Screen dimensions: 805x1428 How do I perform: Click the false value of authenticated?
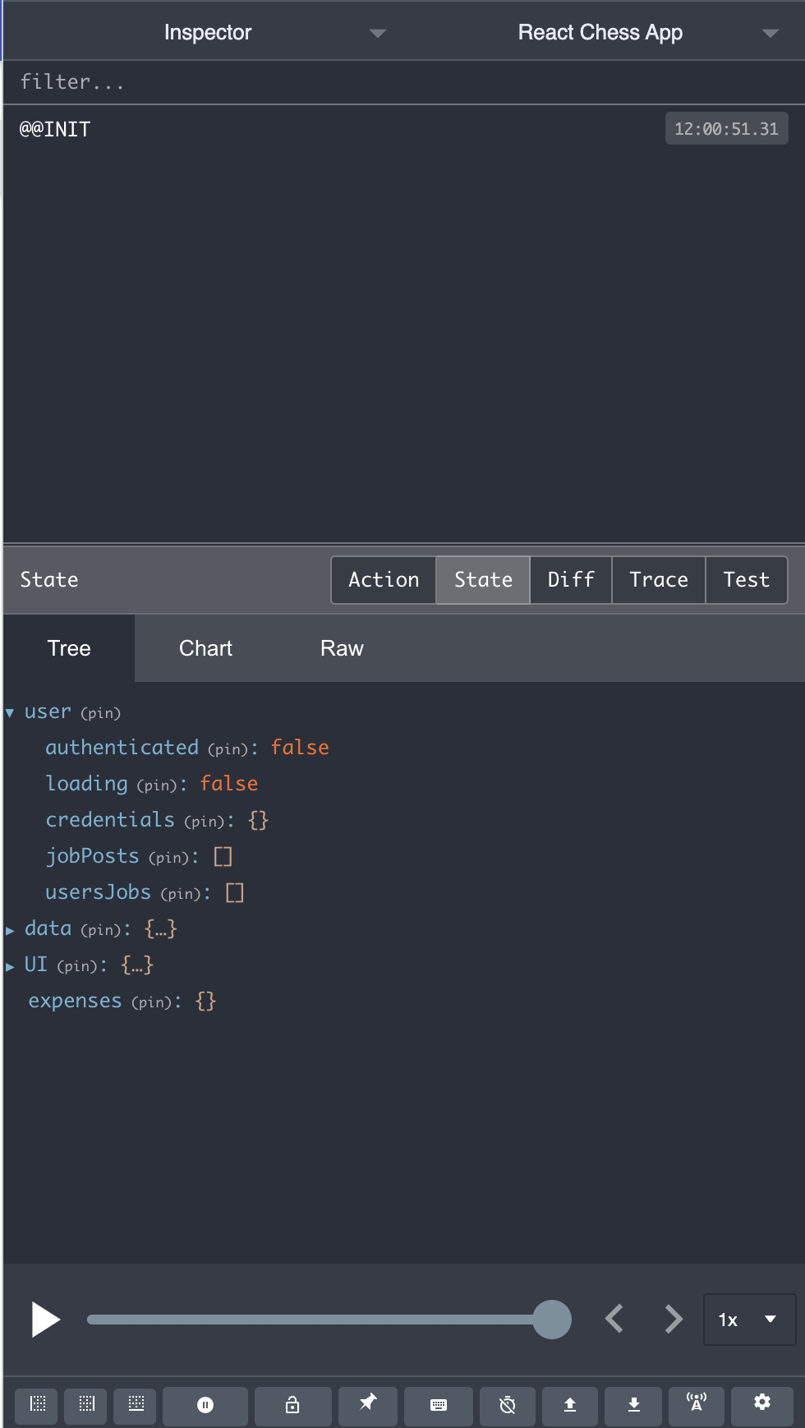(300, 748)
